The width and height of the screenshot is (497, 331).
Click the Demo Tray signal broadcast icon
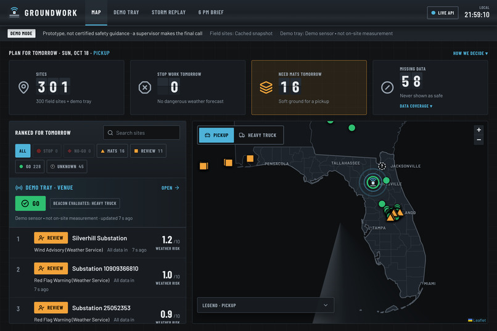click(18, 188)
